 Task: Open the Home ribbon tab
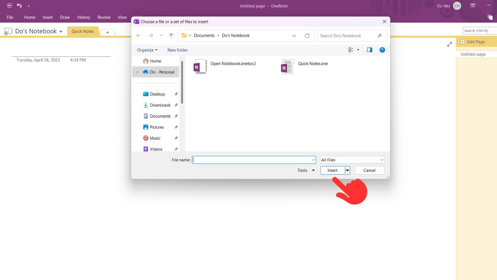[30, 17]
